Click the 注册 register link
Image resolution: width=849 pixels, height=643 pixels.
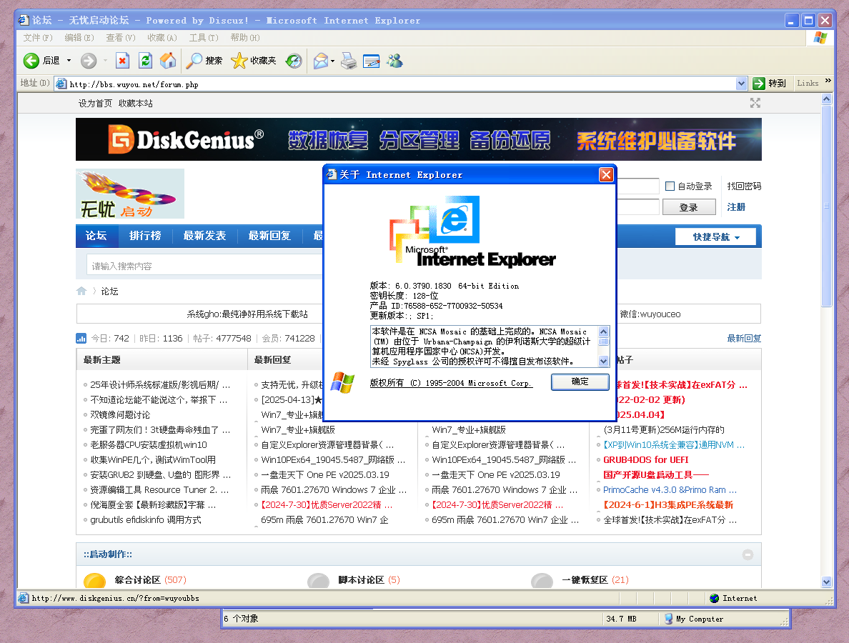pos(736,206)
